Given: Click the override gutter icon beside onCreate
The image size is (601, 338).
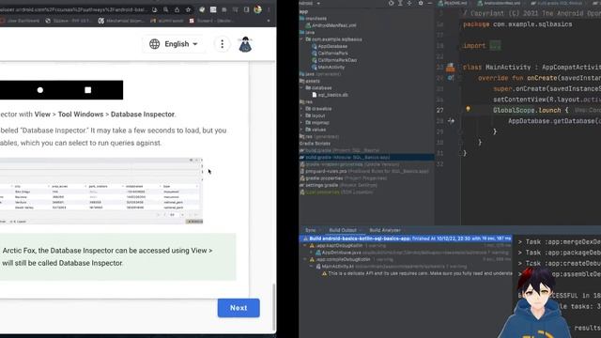Looking at the screenshot, I should [451, 78].
